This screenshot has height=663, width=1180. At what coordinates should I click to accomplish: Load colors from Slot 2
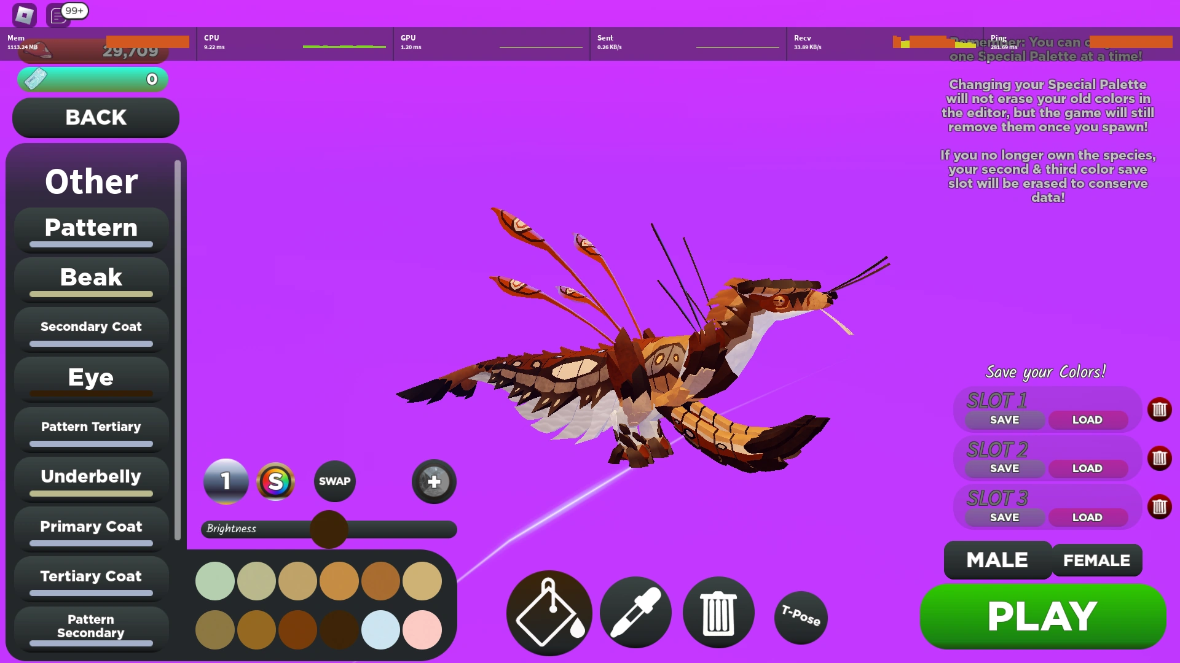[x=1087, y=468]
